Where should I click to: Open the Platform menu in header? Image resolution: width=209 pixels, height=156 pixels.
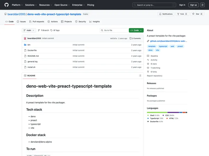tap(17, 5)
